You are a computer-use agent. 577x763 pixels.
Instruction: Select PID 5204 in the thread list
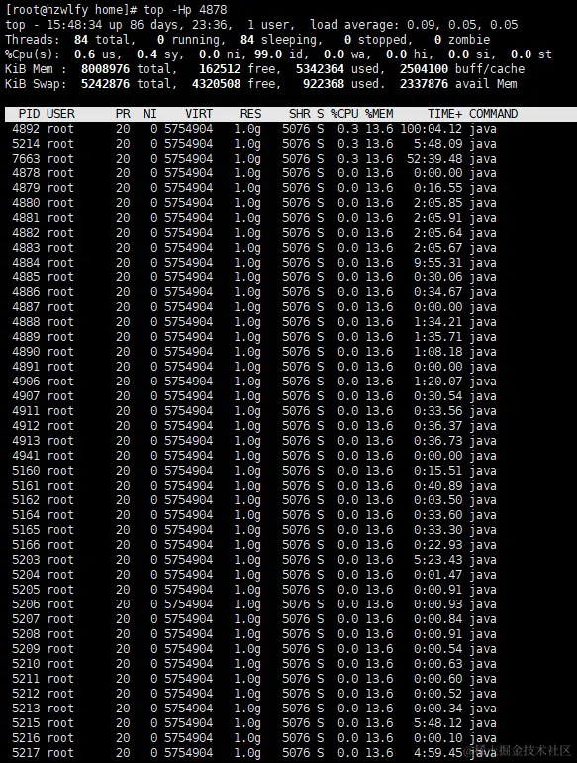(x=26, y=574)
